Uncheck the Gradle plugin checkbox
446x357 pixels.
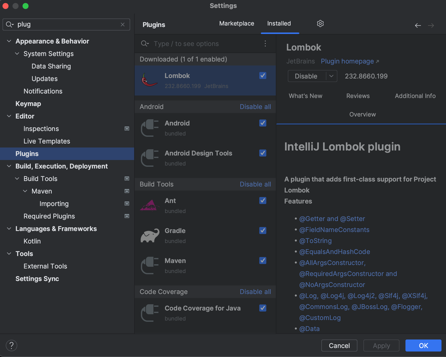point(263,230)
